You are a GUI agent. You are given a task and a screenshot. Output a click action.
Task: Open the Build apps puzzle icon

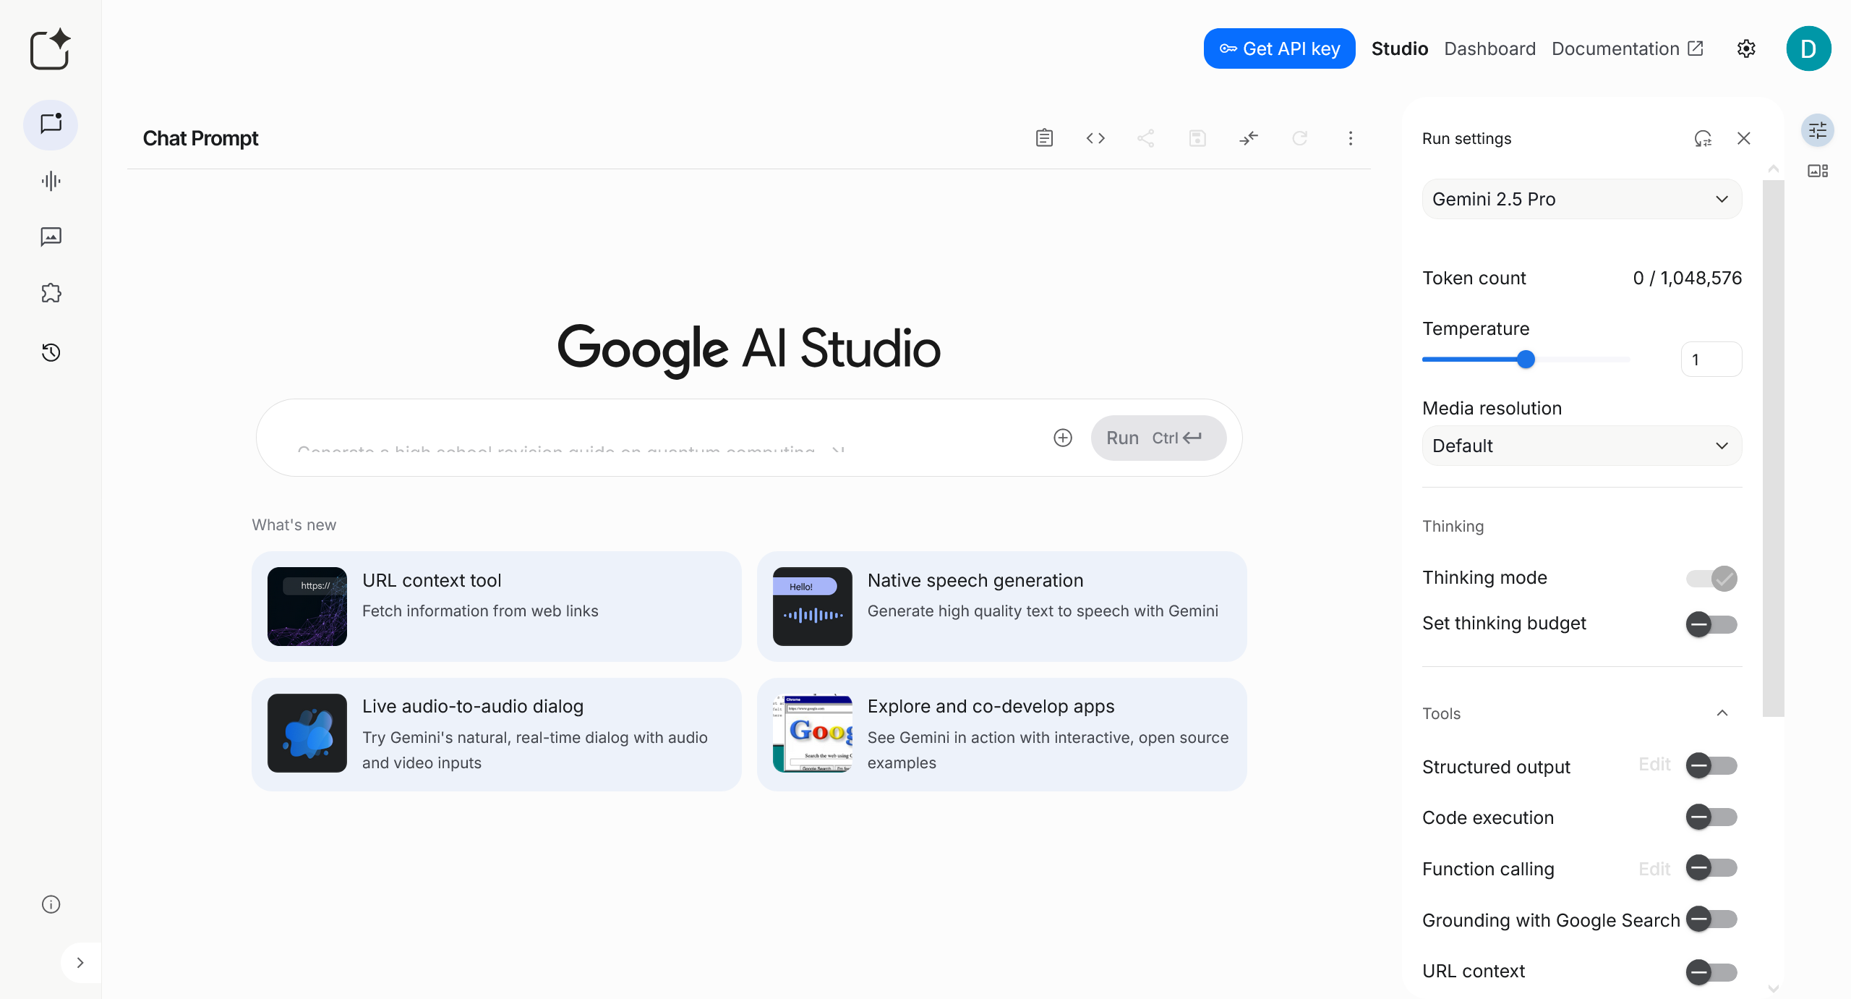pos(51,293)
